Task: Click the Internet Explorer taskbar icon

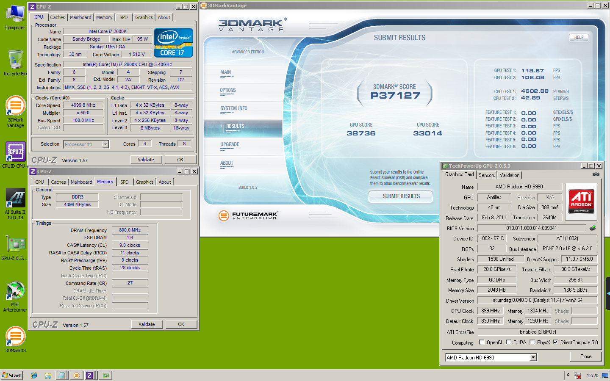Action: [x=34, y=375]
